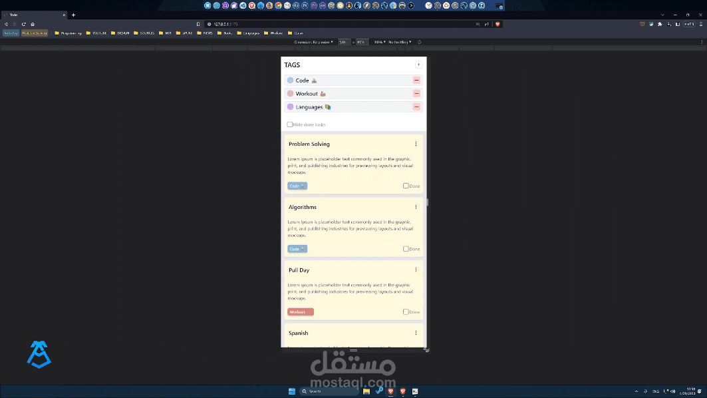Click the Problem Solving task title
The width and height of the screenshot is (707, 398).
click(309, 144)
